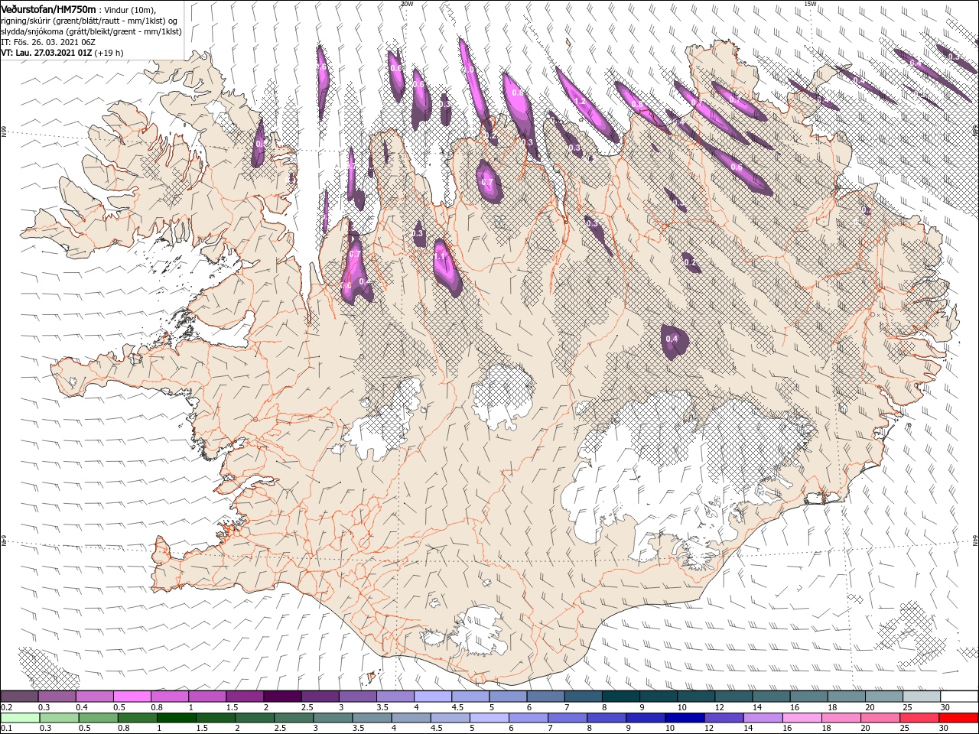The image size is (979, 734).
Task: Click the upper legend swatch labeled 14
Action: pyautogui.click(x=769, y=697)
